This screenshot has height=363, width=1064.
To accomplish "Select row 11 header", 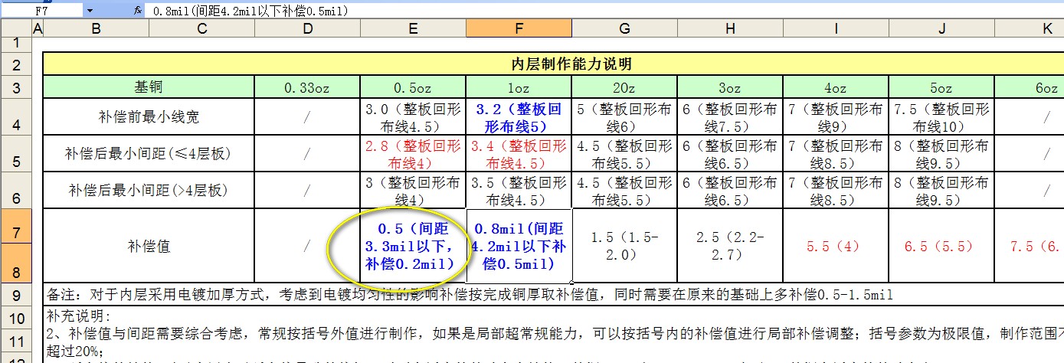I will tap(15, 338).
